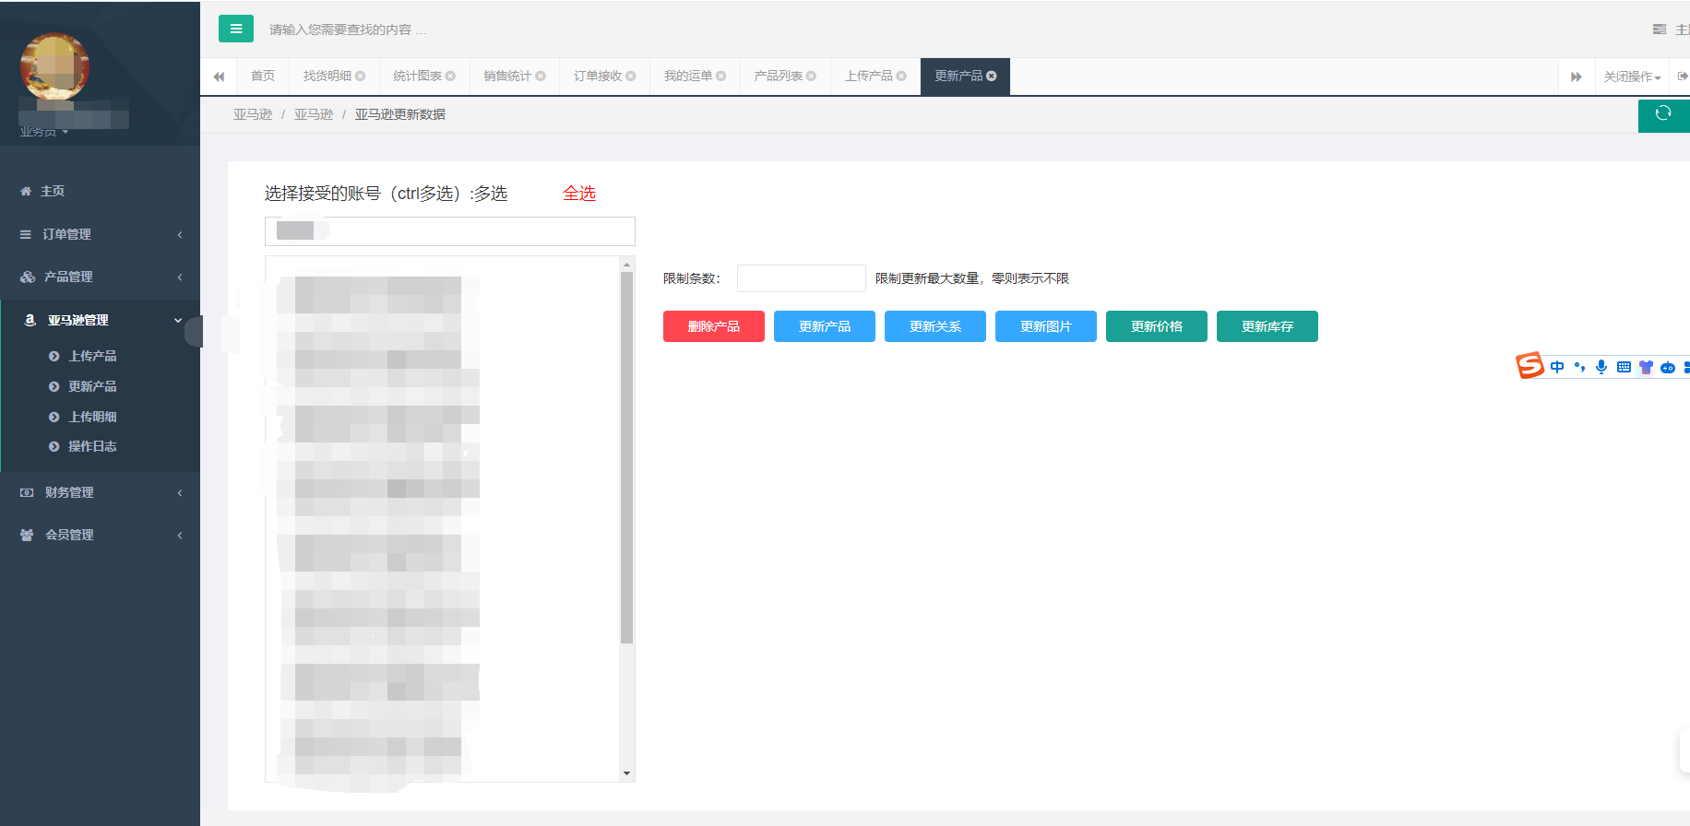Open the IME soft keyboard icon
1690x826 pixels.
tap(1624, 367)
